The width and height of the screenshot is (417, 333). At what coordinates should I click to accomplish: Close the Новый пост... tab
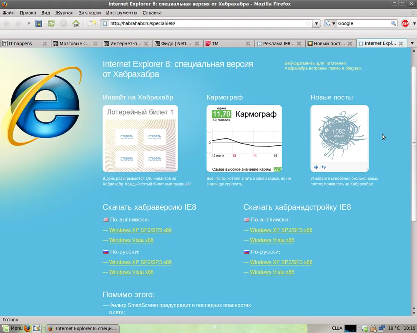click(x=350, y=44)
